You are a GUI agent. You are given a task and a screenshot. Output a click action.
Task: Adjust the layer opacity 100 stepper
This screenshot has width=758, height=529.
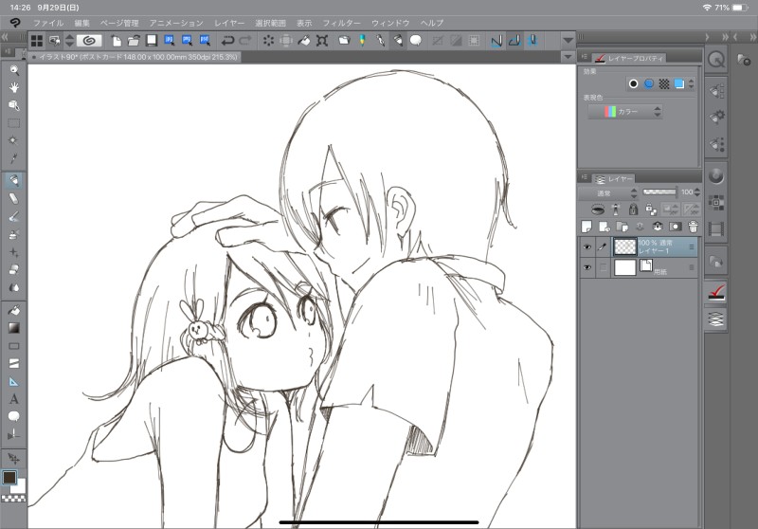[x=697, y=192]
